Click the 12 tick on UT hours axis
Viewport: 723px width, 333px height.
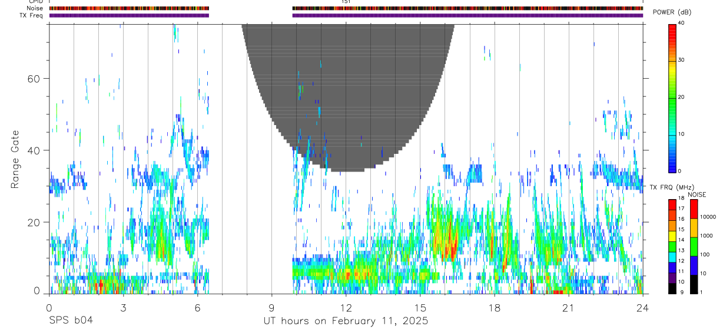pyautogui.click(x=346, y=307)
